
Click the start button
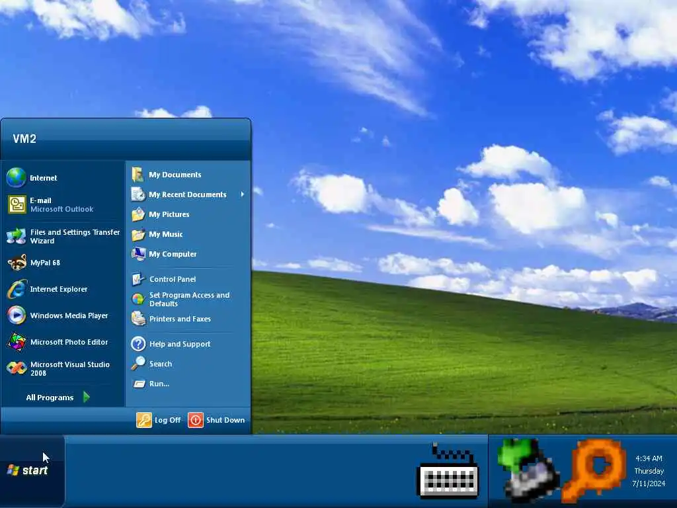click(32, 470)
